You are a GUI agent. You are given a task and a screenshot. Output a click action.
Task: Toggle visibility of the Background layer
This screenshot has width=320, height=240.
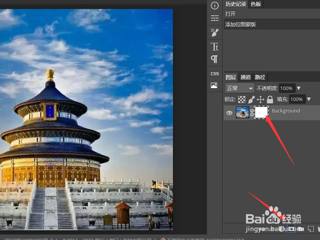(229, 113)
